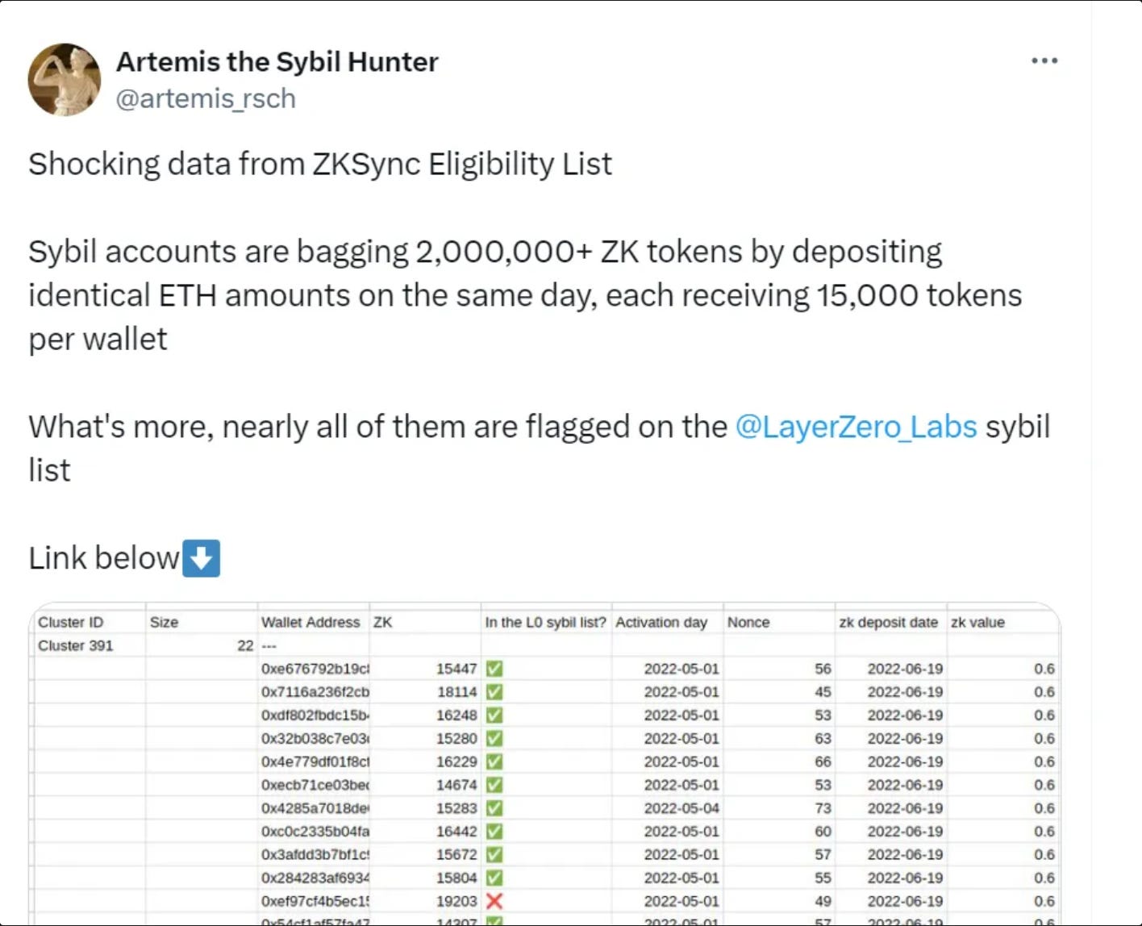Select the ZK amount 16442
The width and height of the screenshot is (1142, 926).
point(456,832)
